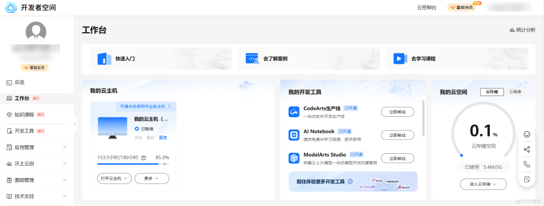This screenshot has height=206, width=544.
Task: Click the share icon in floating bar
Action: point(527,149)
